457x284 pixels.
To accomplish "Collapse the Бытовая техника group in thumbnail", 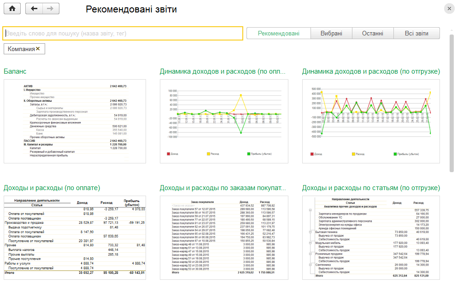I will [311, 232].
